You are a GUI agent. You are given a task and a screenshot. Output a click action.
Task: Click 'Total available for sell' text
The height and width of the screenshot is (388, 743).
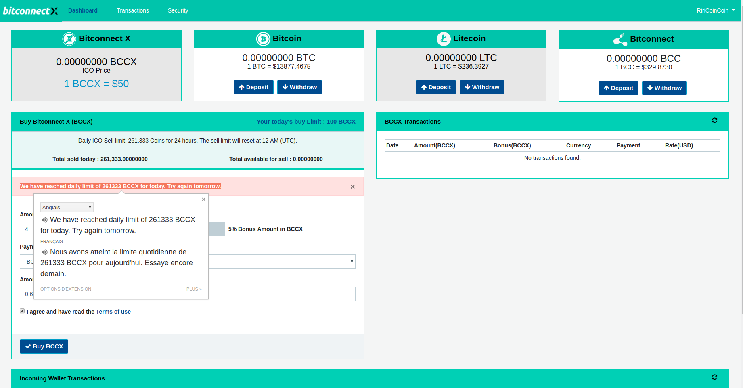[276, 159]
